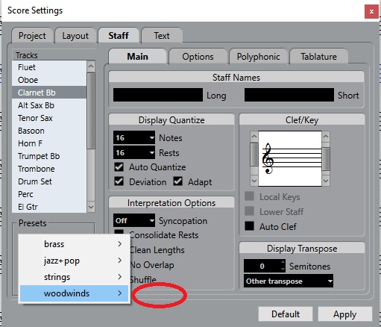Image resolution: width=381 pixels, height=327 pixels.
Task: Click the Apply button
Action: (x=345, y=314)
